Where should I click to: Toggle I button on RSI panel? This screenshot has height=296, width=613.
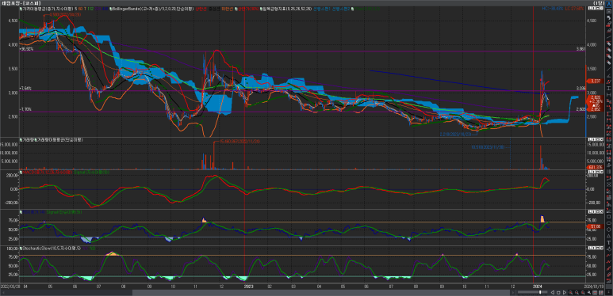tap(594, 212)
